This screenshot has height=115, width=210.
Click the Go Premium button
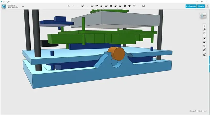[191, 6]
